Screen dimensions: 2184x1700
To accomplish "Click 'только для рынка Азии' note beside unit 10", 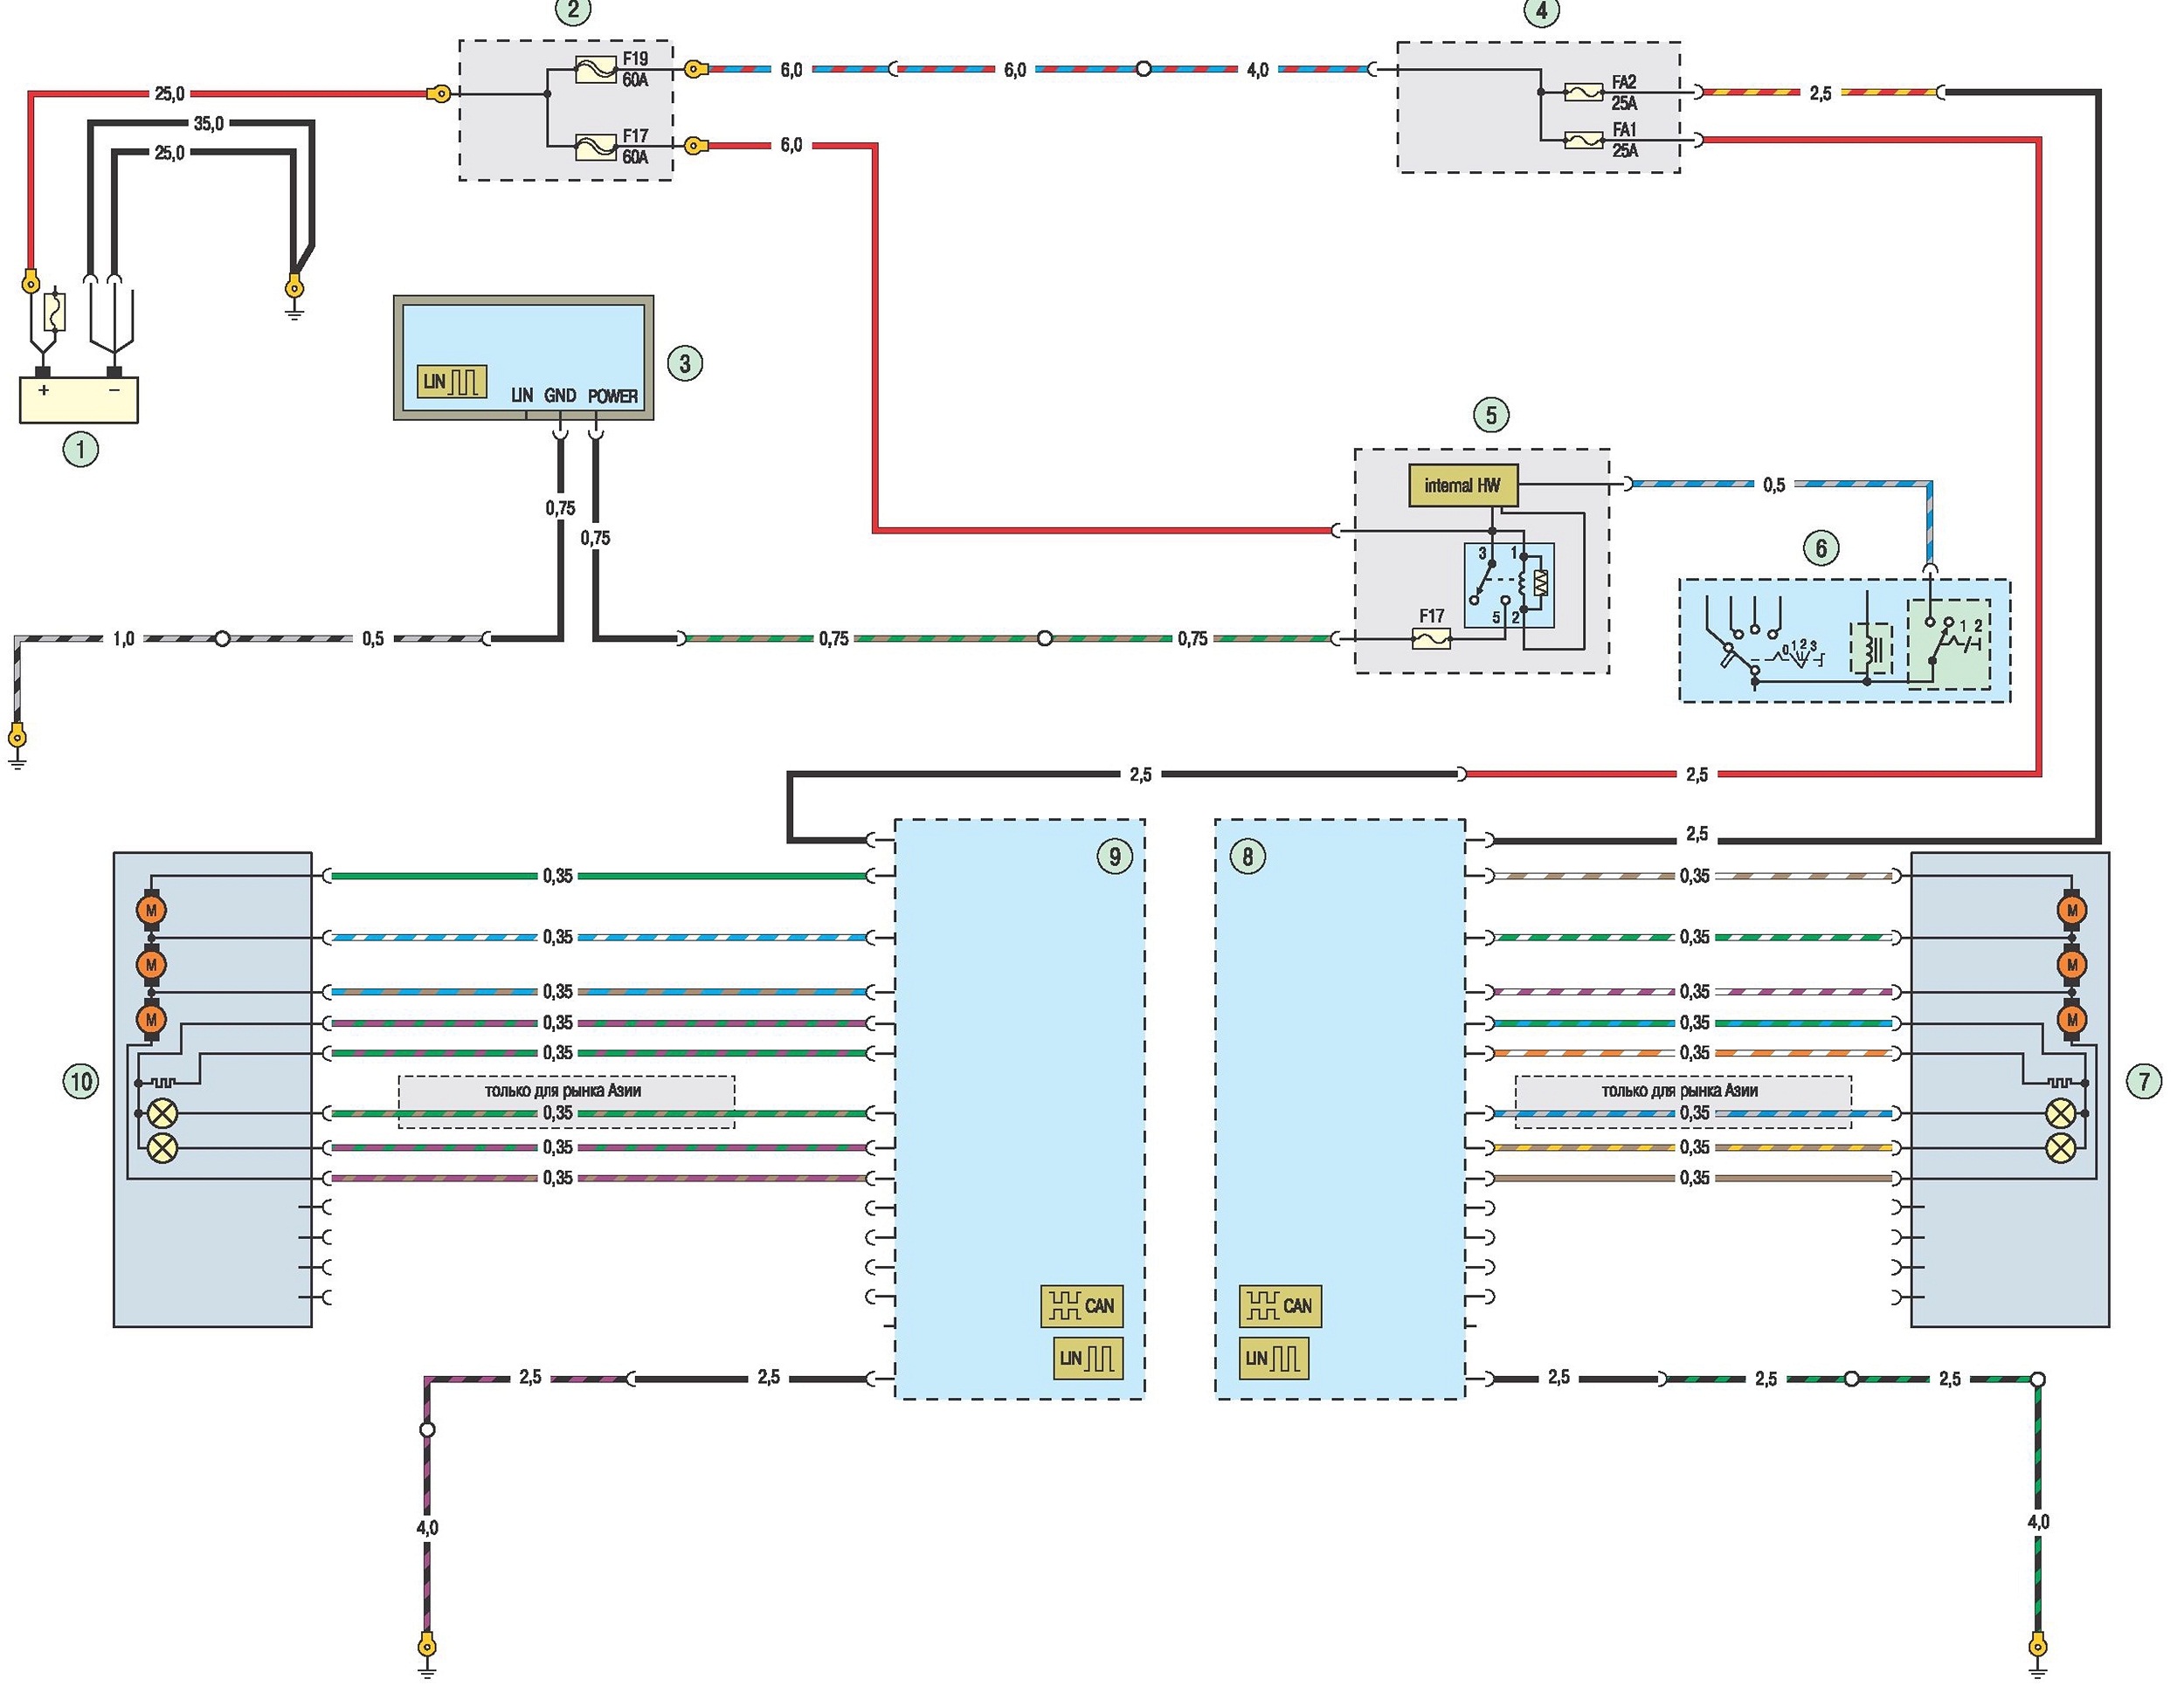I will coord(562,1091).
